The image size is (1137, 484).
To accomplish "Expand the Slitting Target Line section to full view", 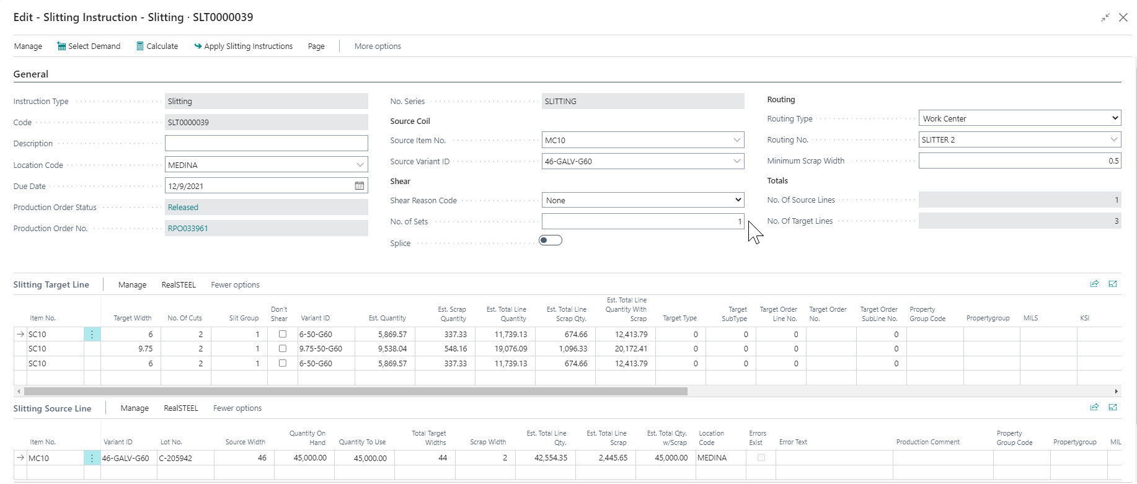I will click(1113, 284).
